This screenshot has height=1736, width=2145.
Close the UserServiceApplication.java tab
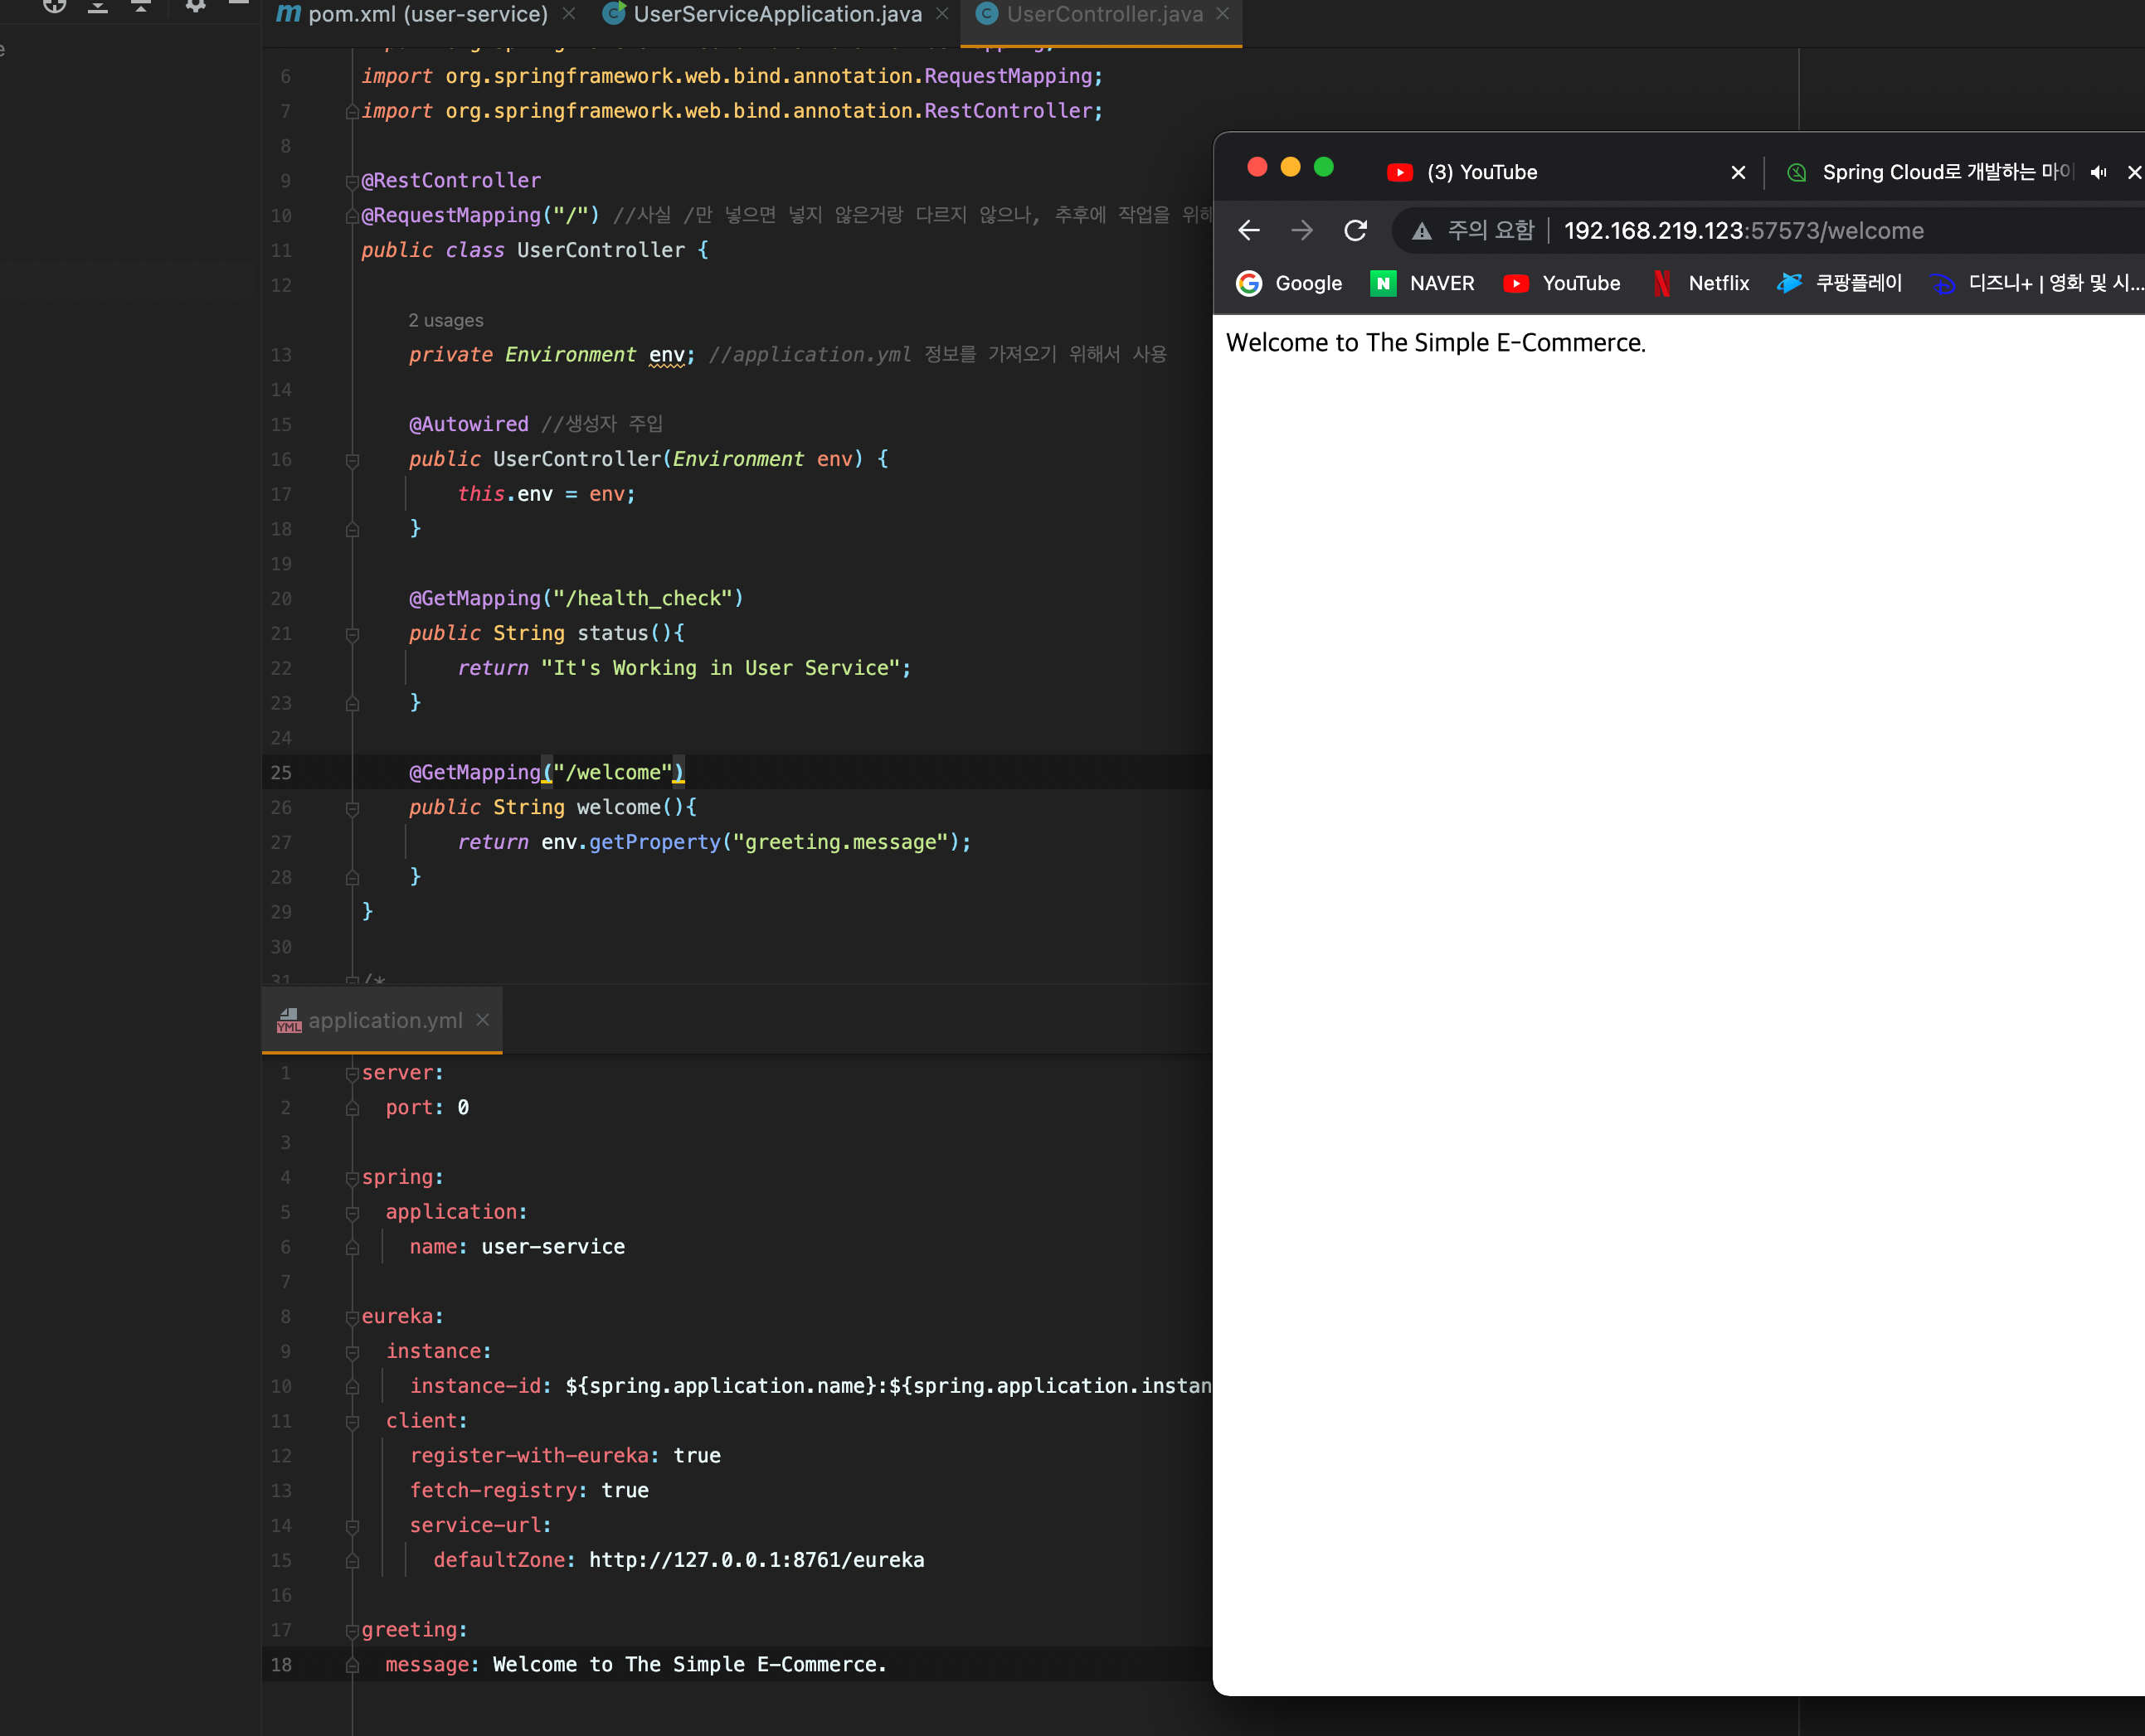(942, 14)
